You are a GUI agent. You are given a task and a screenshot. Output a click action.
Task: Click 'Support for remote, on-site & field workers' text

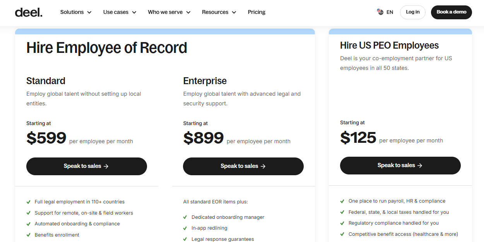84,213
